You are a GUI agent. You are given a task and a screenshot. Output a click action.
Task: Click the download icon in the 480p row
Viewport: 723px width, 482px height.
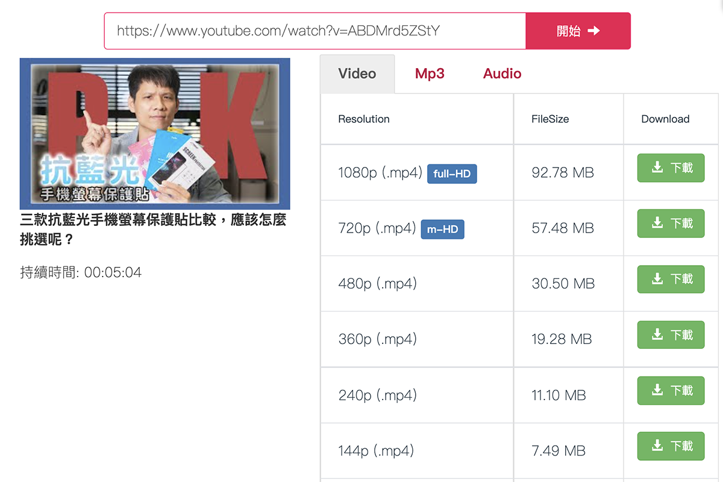pos(658,279)
